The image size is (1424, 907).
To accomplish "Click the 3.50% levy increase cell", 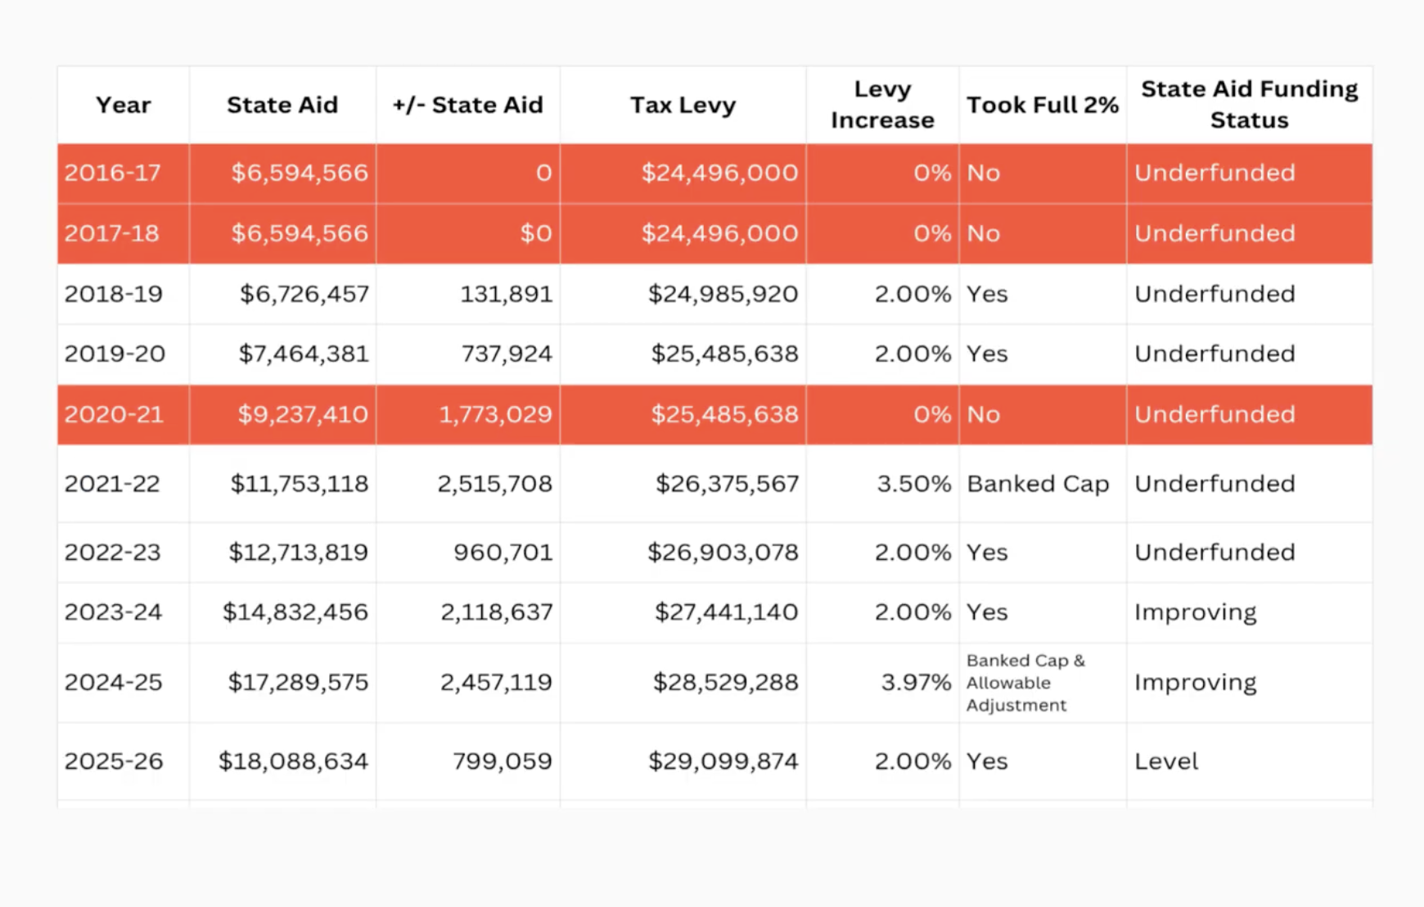I will coord(913,484).
